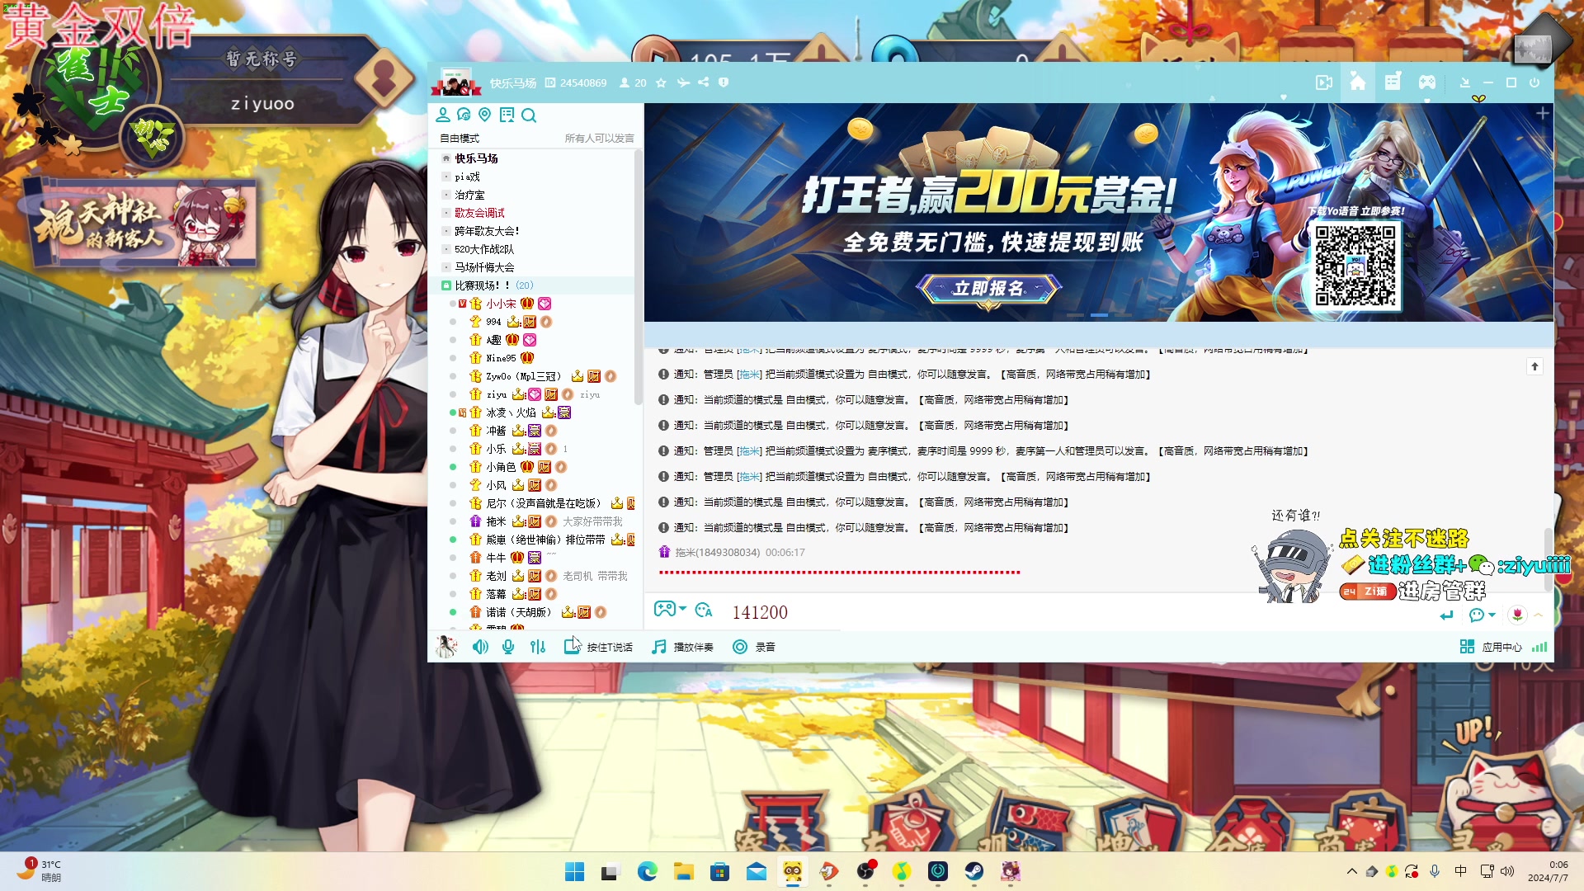Click the 拖米 link in latest admin notice

(749, 477)
